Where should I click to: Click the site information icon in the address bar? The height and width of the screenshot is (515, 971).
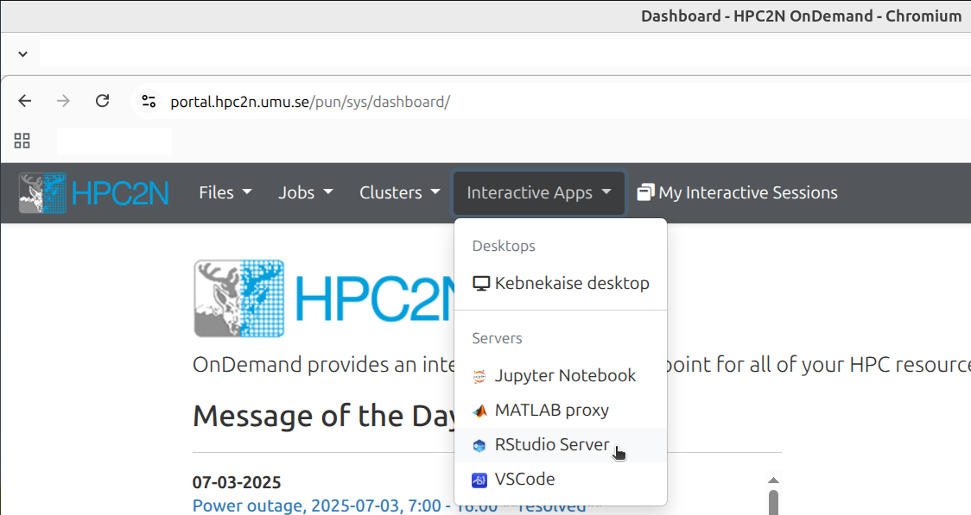(149, 100)
